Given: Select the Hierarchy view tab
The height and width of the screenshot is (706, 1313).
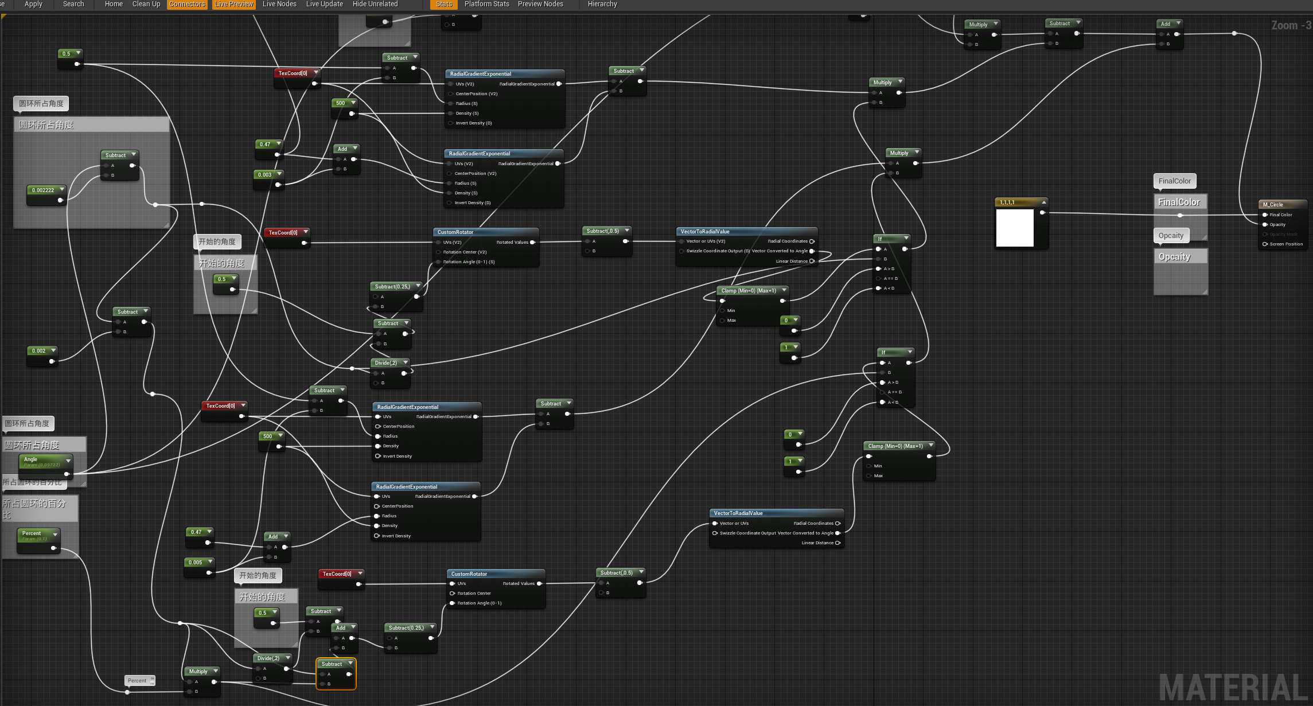Looking at the screenshot, I should click(602, 7).
